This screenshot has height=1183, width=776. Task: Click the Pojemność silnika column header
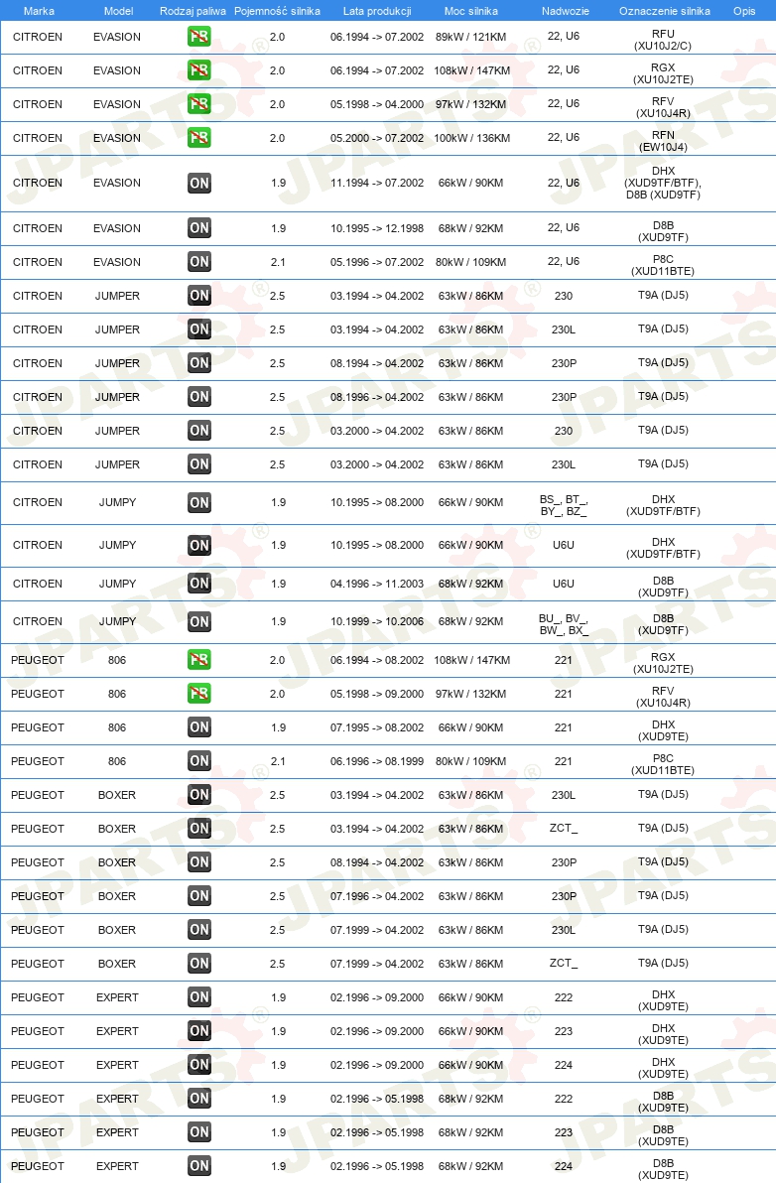tap(277, 11)
